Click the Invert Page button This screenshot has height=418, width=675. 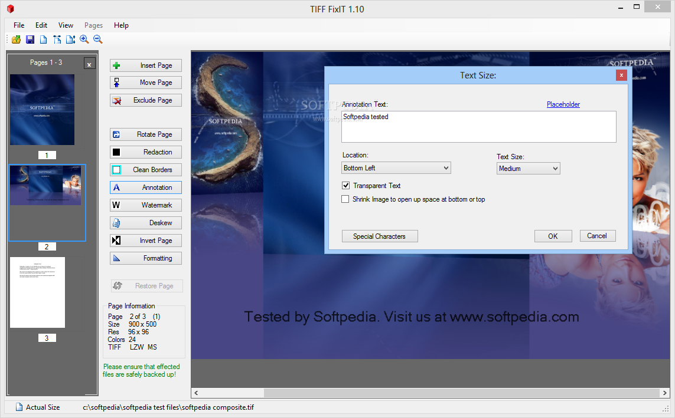pyautogui.click(x=145, y=241)
